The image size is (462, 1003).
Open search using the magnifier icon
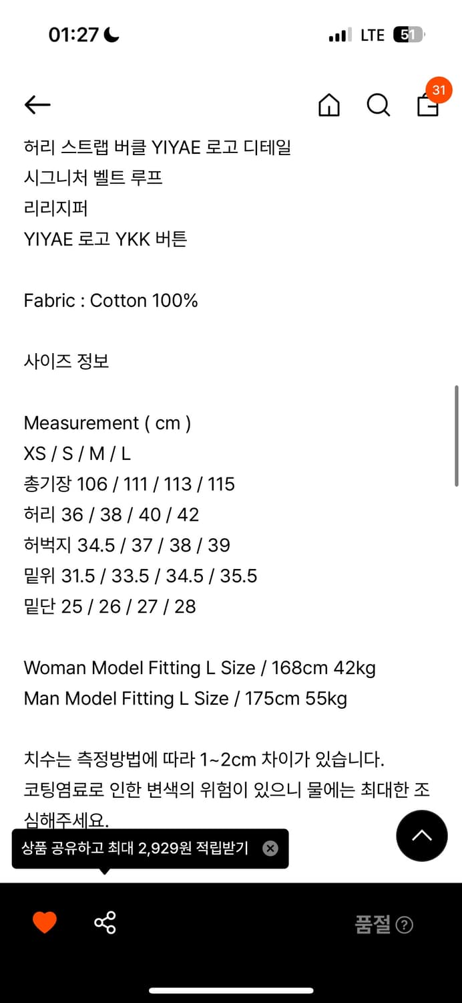pos(378,105)
